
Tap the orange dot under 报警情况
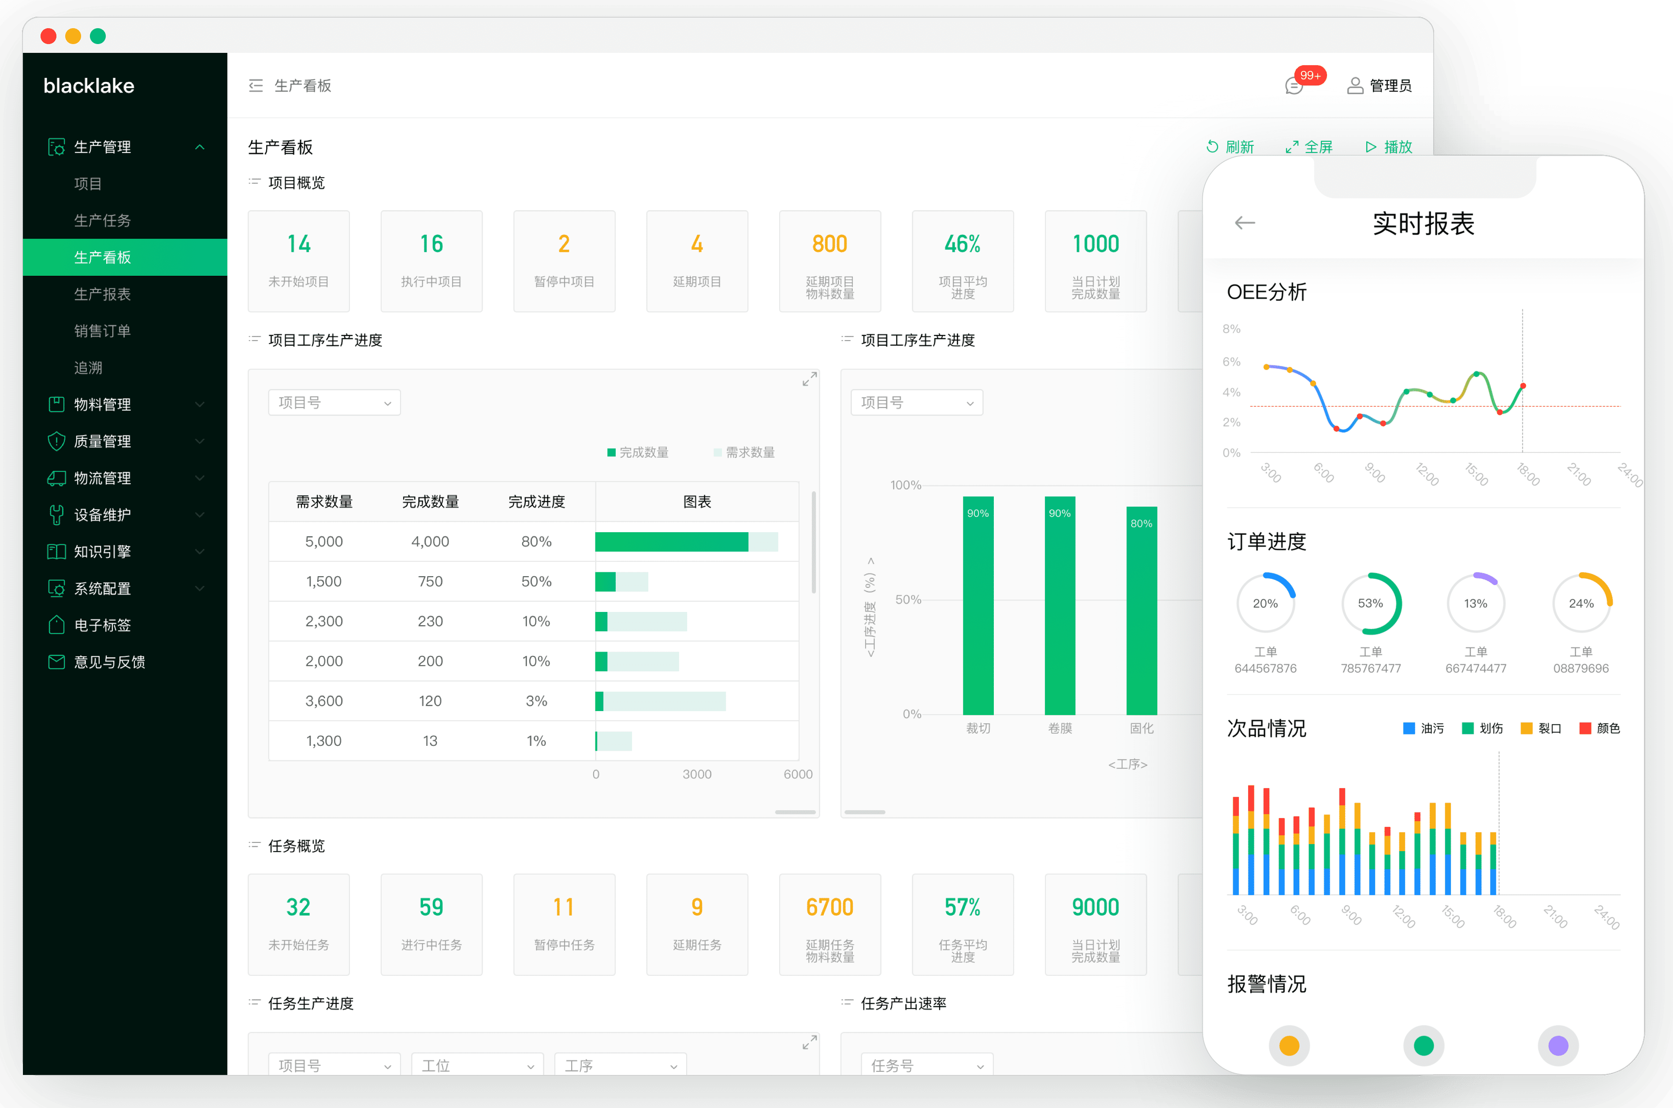pyautogui.click(x=1289, y=1045)
